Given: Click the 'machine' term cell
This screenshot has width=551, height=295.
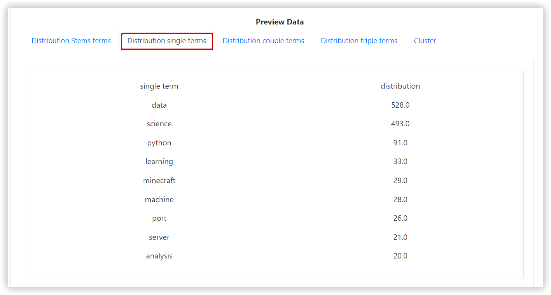Looking at the screenshot, I should pyautogui.click(x=159, y=200).
